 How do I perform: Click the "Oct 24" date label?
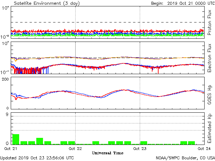204,149
